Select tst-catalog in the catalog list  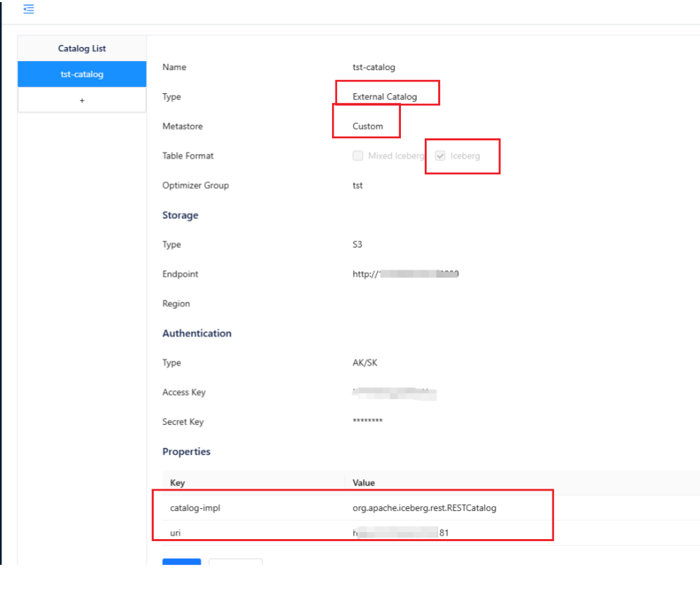point(82,74)
